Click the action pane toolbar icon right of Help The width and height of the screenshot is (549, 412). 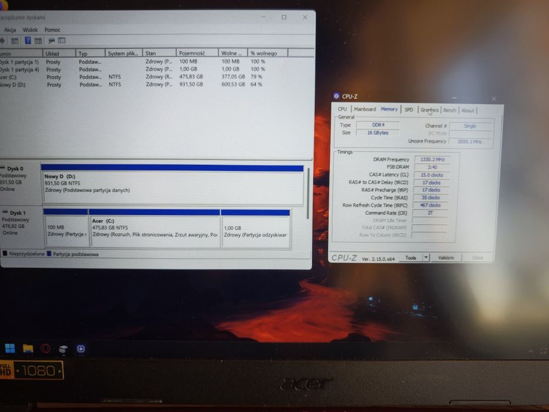[38, 41]
